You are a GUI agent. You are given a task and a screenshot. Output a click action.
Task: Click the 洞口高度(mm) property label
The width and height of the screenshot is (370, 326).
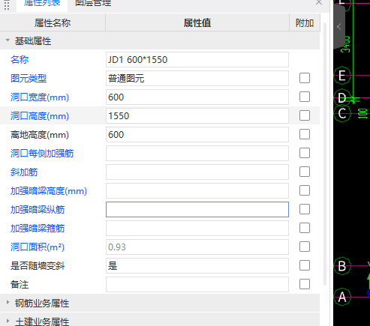coord(40,116)
